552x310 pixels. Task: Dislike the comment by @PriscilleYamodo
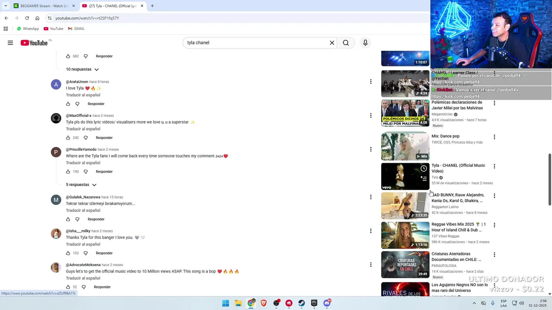point(85,172)
